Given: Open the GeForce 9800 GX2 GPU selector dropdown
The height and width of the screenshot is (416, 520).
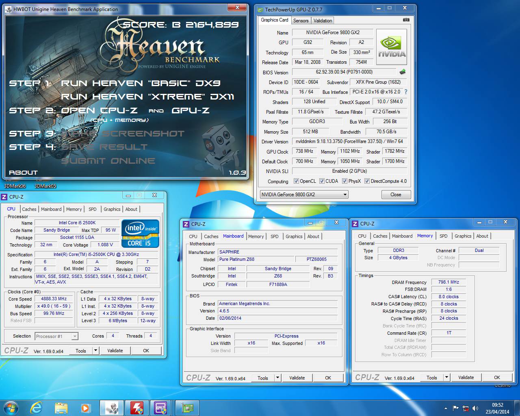Looking at the screenshot, I should 304,195.
